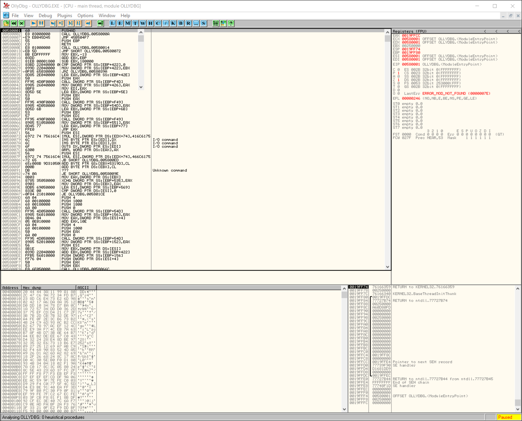Show Handles with H icon
Screen dimensions: 522x421
coord(151,23)
